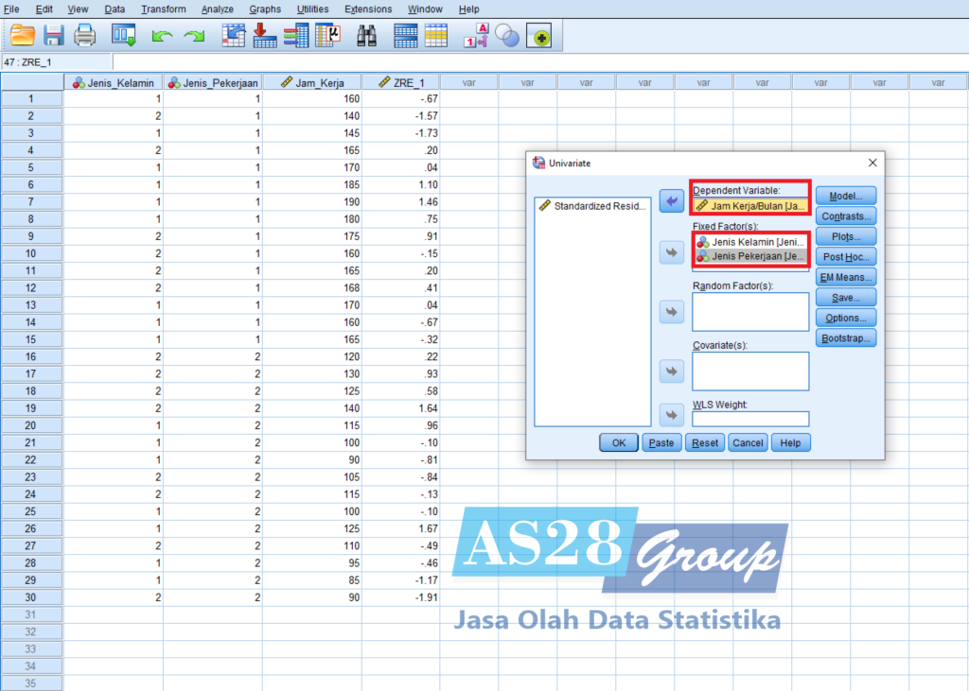Image resolution: width=969 pixels, height=691 pixels.
Task: Open the Analyze menu
Action: (x=217, y=9)
